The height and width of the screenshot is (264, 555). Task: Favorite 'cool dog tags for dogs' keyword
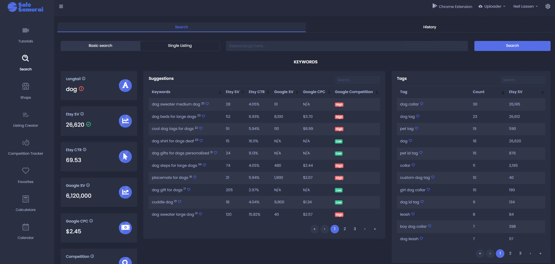click(x=201, y=128)
